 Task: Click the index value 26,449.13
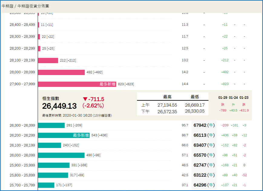click(59, 106)
